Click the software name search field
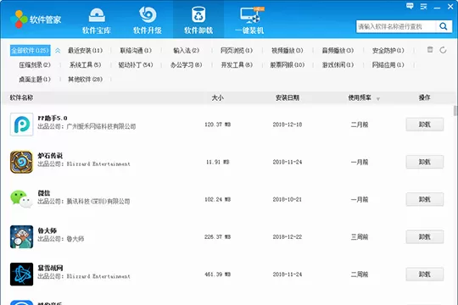The width and height of the screenshot is (458, 305). click(x=396, y=26)
